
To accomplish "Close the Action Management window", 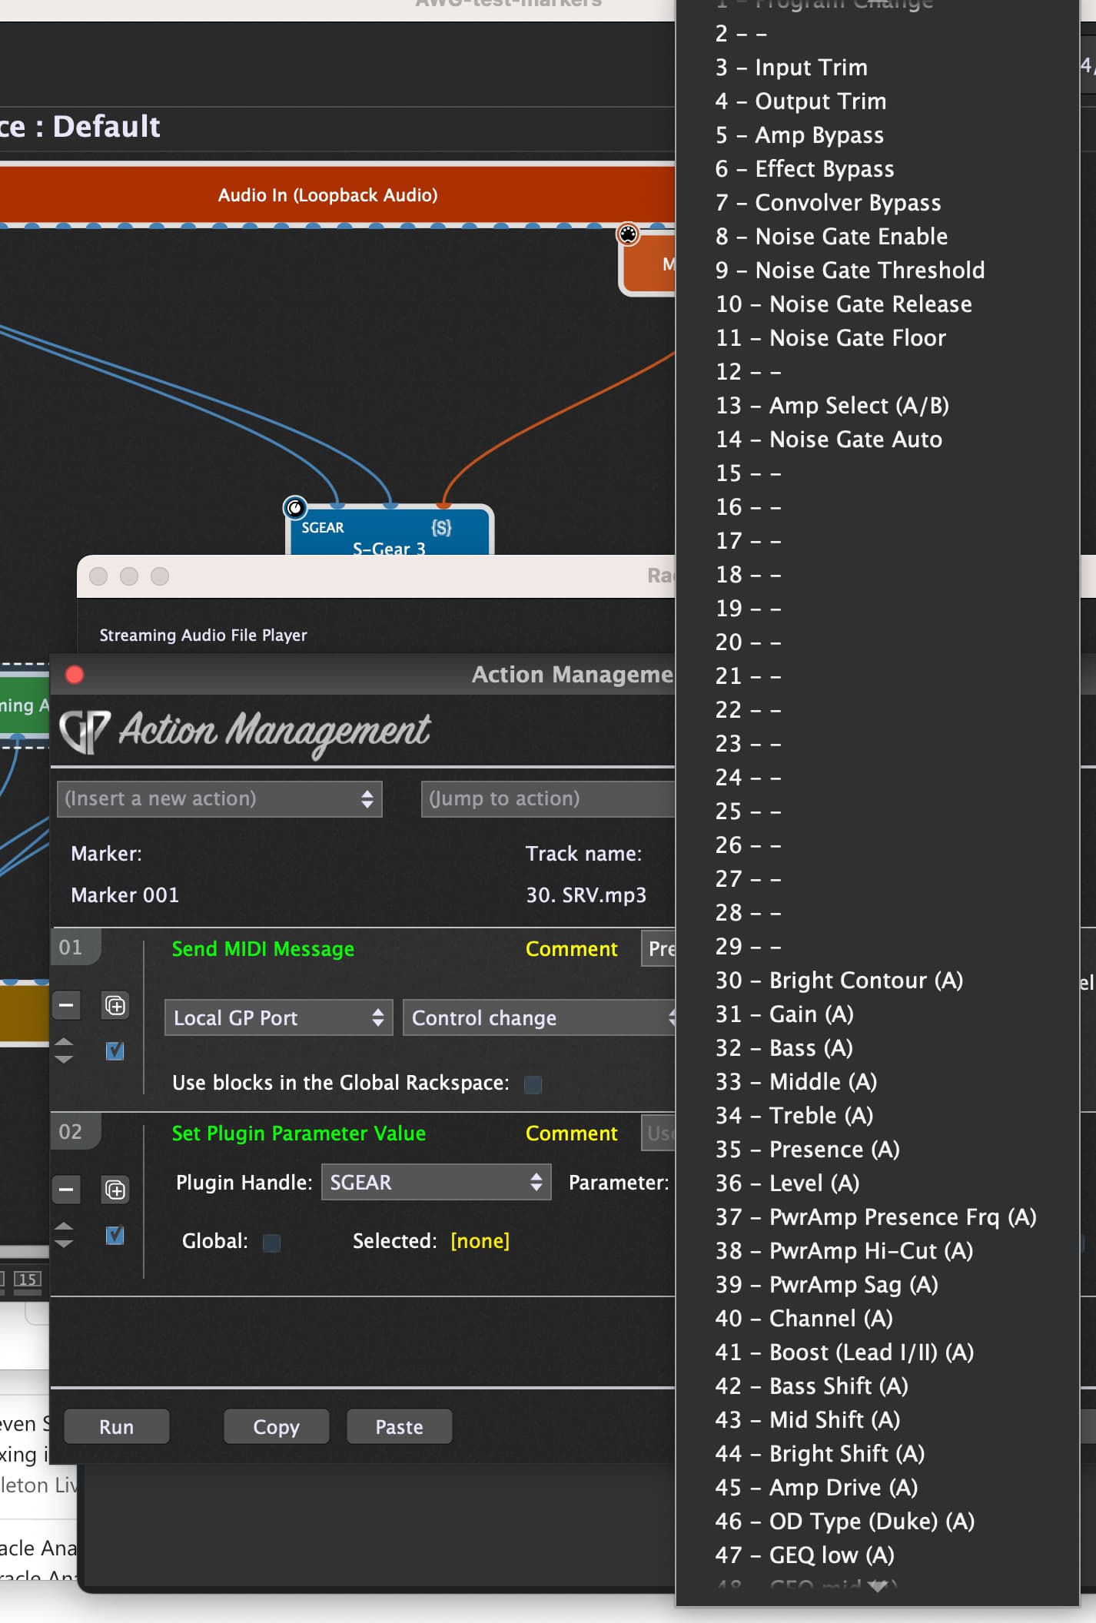I will click(x=75, y=675).
